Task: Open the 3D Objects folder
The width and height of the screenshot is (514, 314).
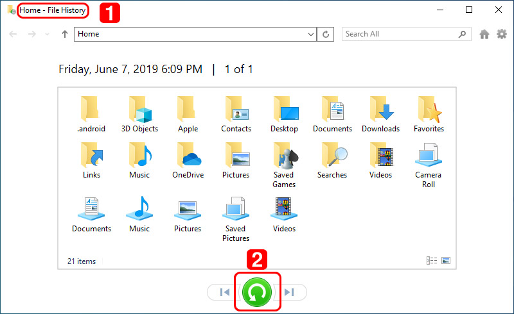Action: (x=139, y=114)
